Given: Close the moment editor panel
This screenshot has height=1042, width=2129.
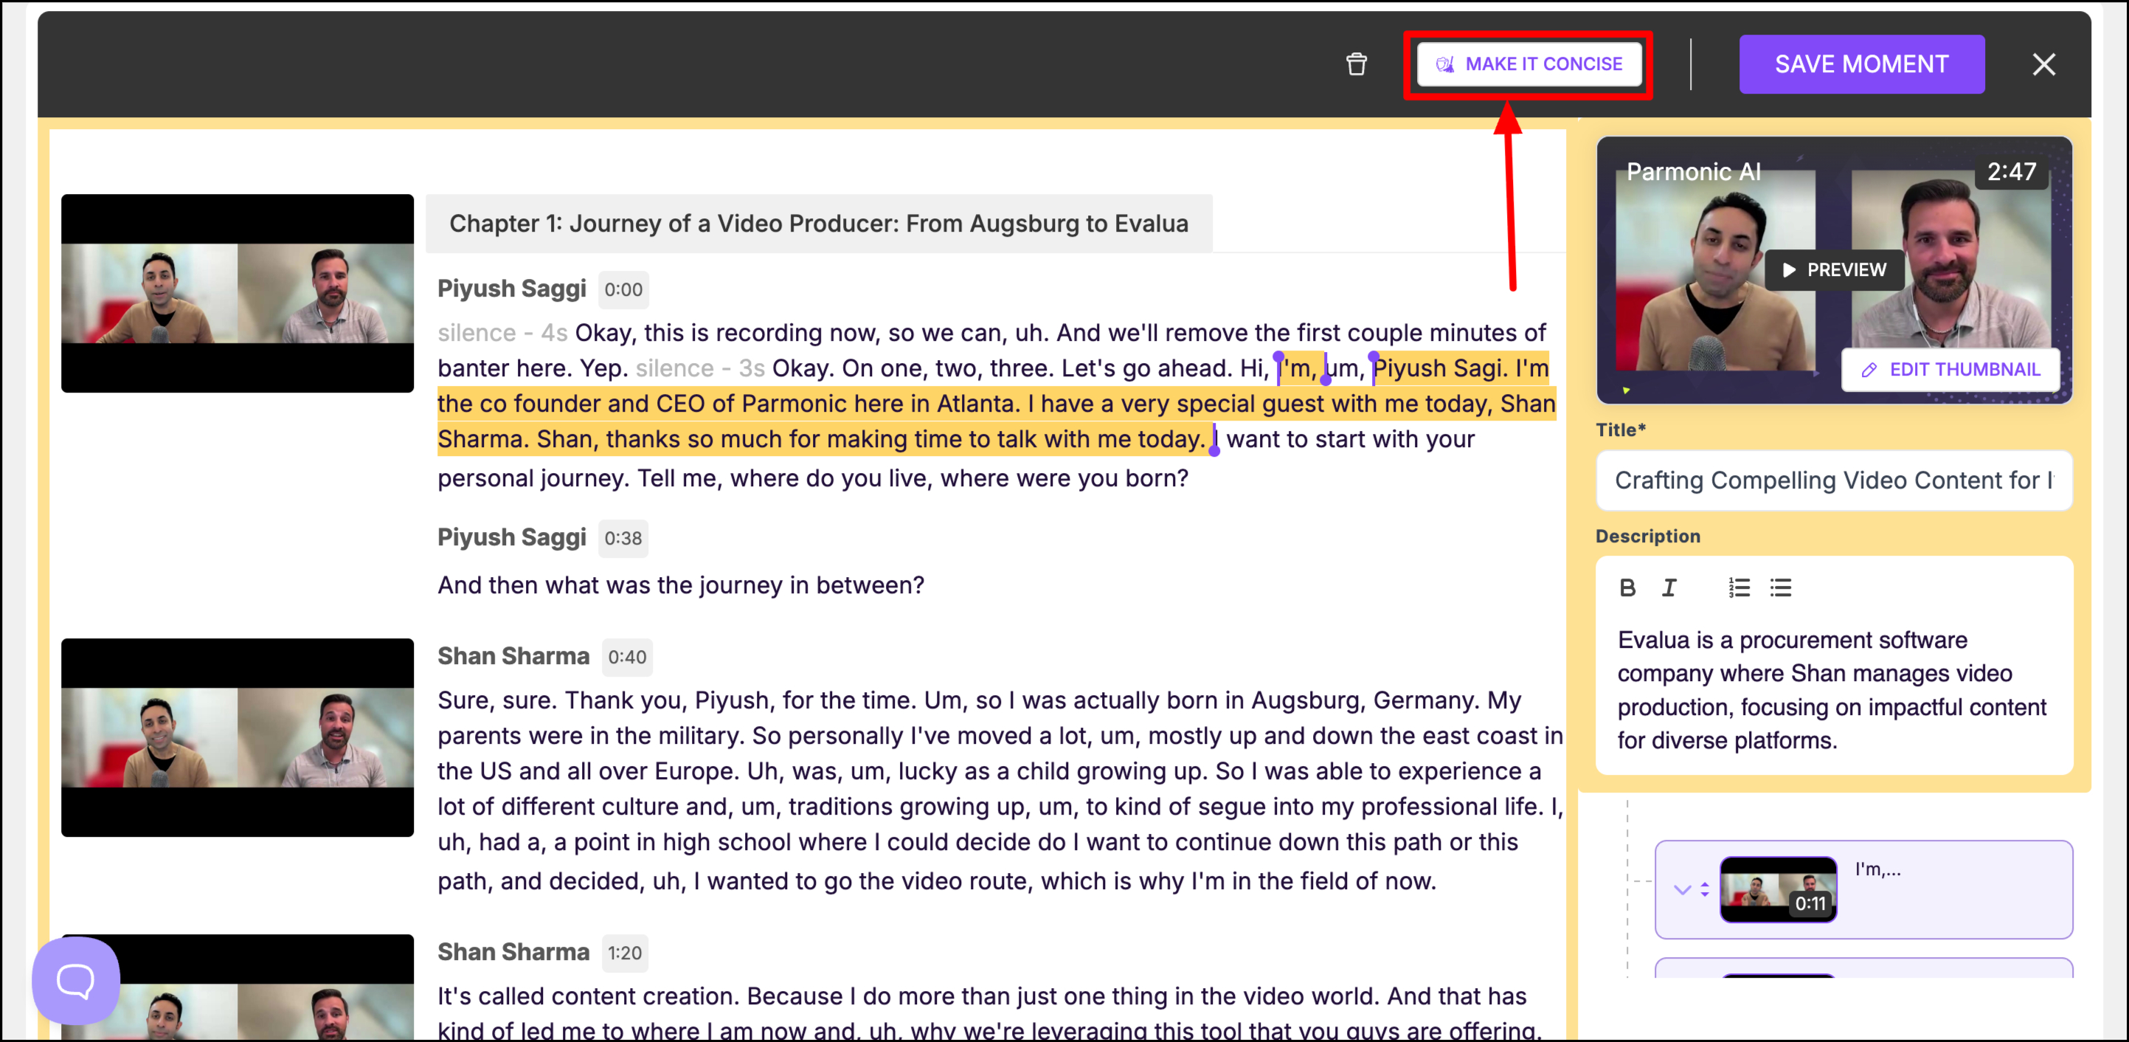Looking at the screenshot, I should pos(2043,64).
